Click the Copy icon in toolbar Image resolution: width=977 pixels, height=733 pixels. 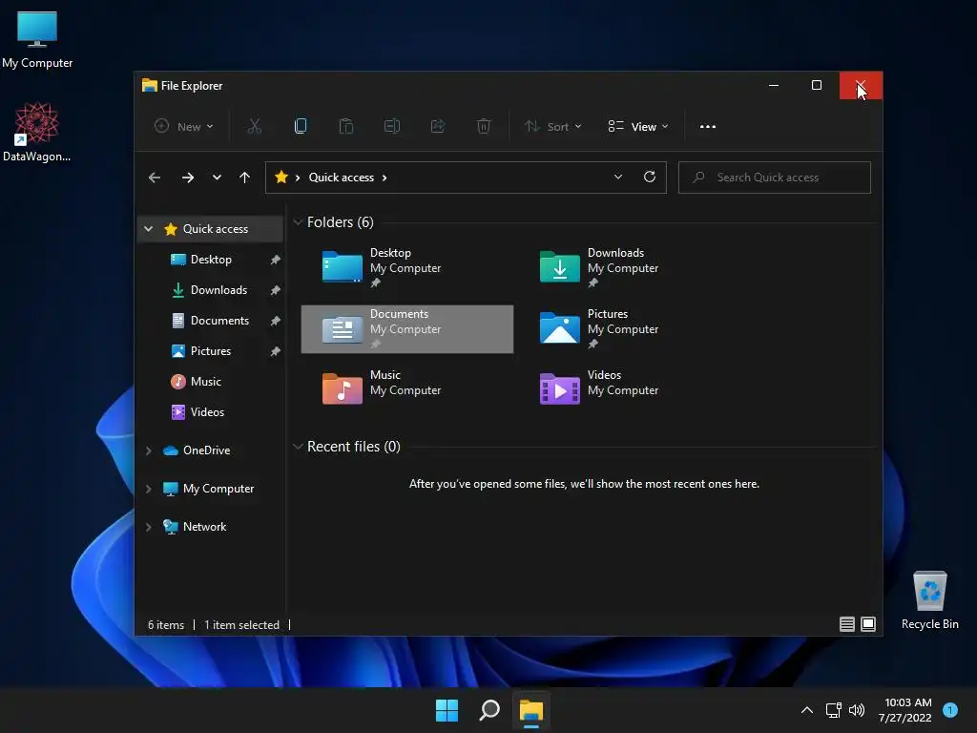click(x=301, y=127)
